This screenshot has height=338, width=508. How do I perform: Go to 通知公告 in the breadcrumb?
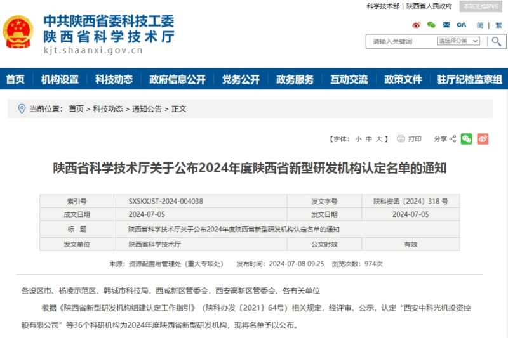[x=146, y=108]
